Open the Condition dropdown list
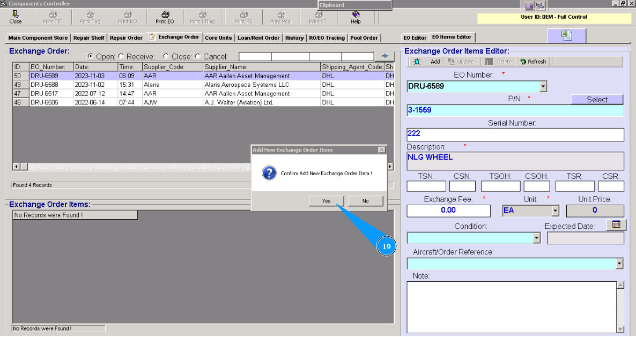636x337 pixels. [536, 238]
